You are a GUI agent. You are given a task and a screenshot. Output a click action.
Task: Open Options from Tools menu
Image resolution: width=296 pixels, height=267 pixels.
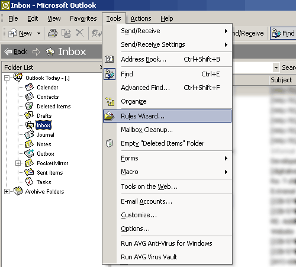[x=168, y=229]
